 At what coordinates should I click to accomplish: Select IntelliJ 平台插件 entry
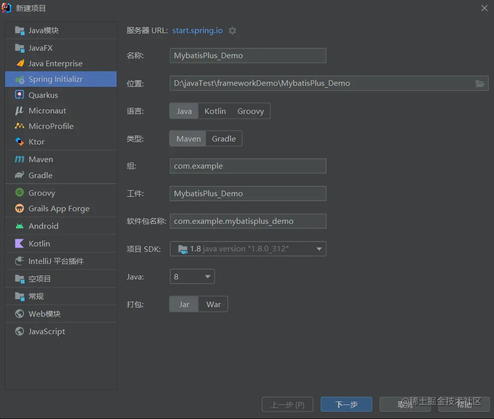[x=61, y=261]
